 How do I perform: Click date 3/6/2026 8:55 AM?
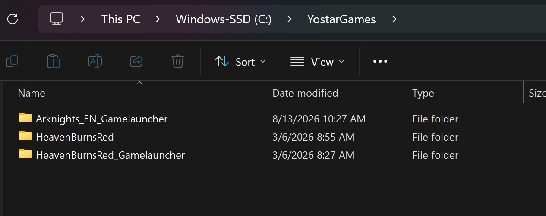[x=313, y=137]
